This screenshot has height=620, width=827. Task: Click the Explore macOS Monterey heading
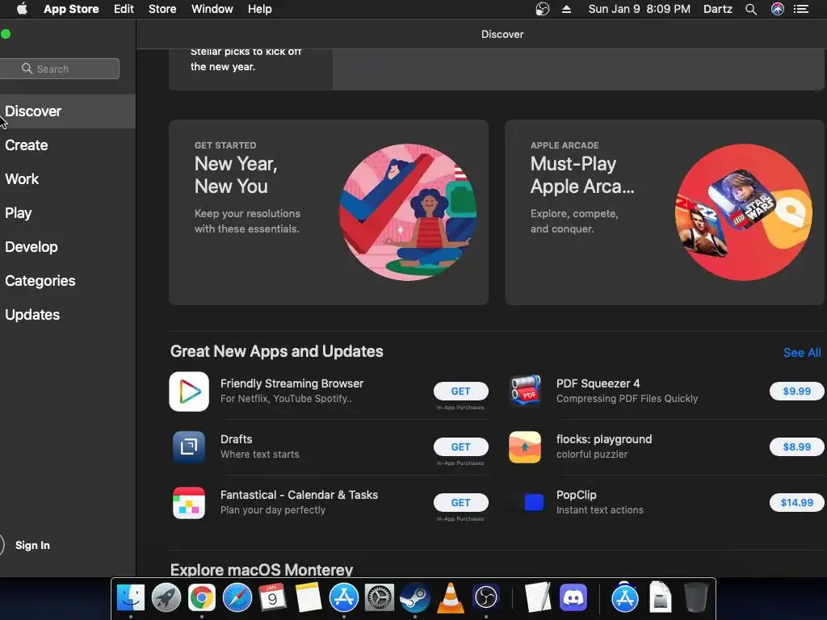pos(262,569)
